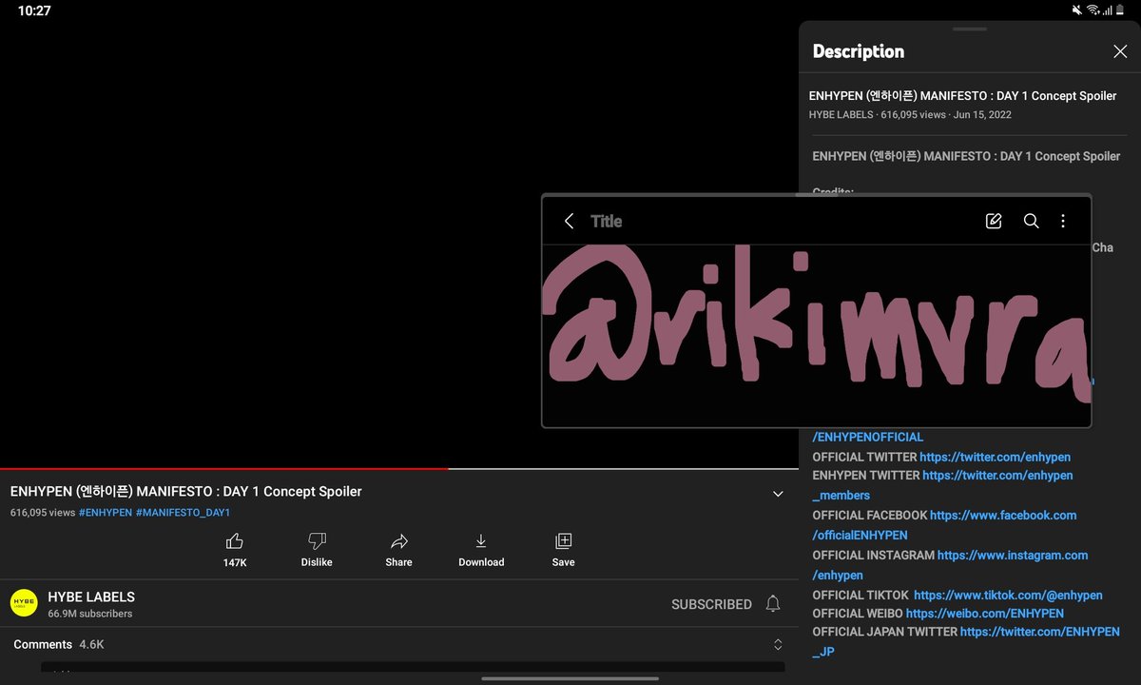Tap the Like thumbs-up icon
This screenshot has width=1141, height=685.
tap(234, 541)
